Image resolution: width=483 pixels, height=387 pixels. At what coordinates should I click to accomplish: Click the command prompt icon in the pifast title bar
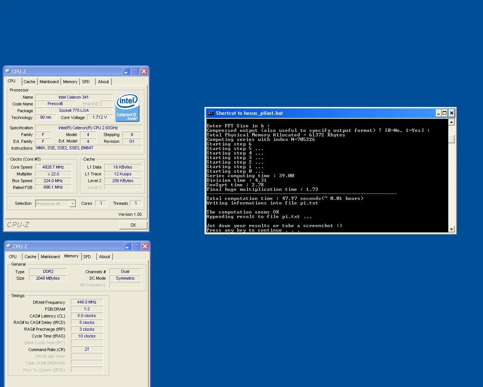coord(211,113)
